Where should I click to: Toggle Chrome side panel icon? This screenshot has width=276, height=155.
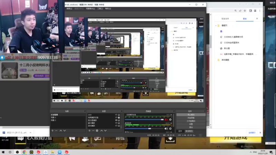click(250, 11)
